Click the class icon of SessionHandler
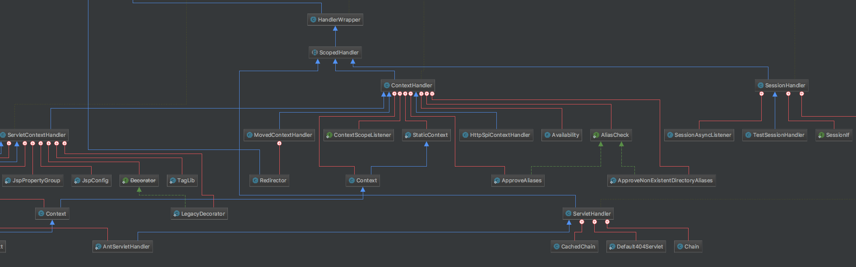856x267 pixels. [760, 86]
